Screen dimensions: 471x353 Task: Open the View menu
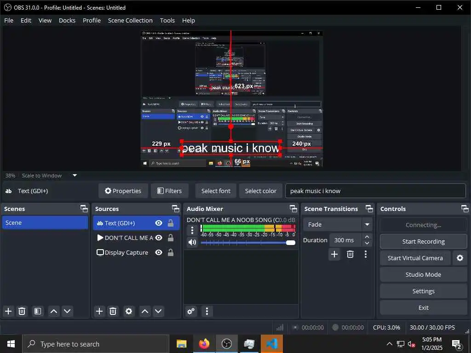(x=45, y=20)
